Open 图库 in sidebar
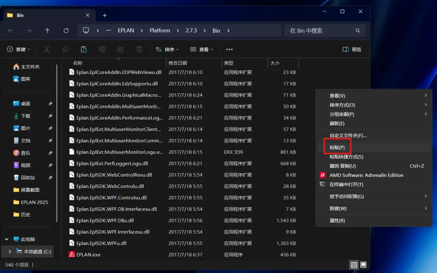437x273 pixels. click(22, 79)
